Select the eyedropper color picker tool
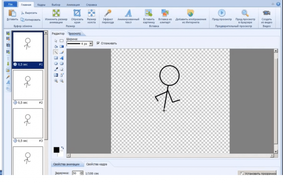The height and width of the screenshot is (183, 283). [56, 69]
